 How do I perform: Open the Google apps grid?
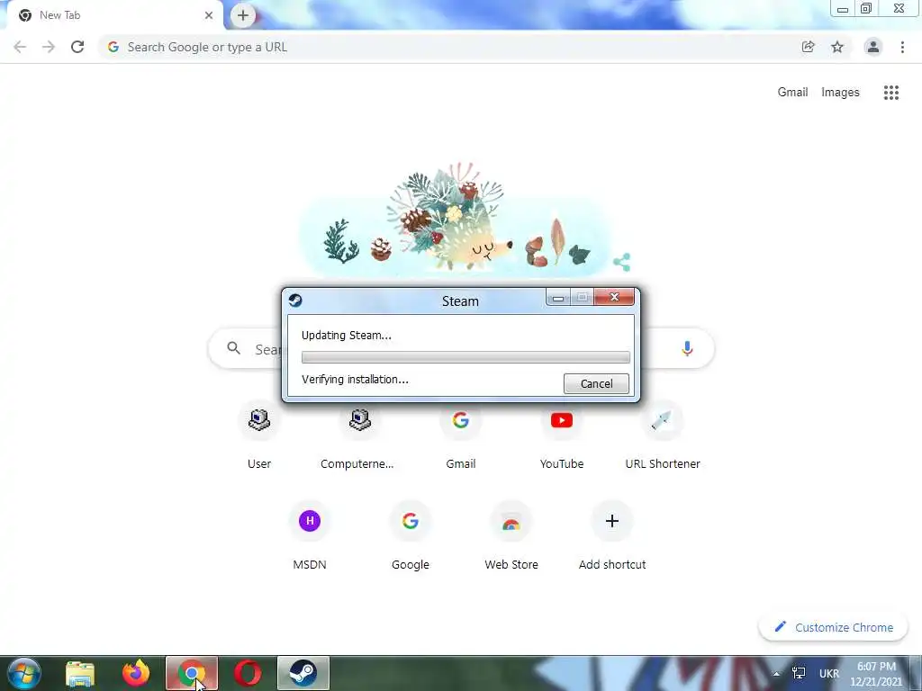(x=890, y=93)
